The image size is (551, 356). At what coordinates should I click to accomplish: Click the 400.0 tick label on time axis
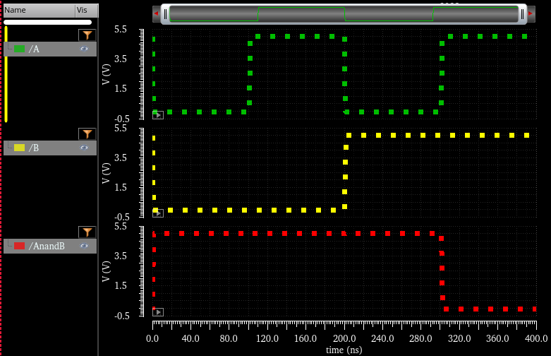point(536,338)
